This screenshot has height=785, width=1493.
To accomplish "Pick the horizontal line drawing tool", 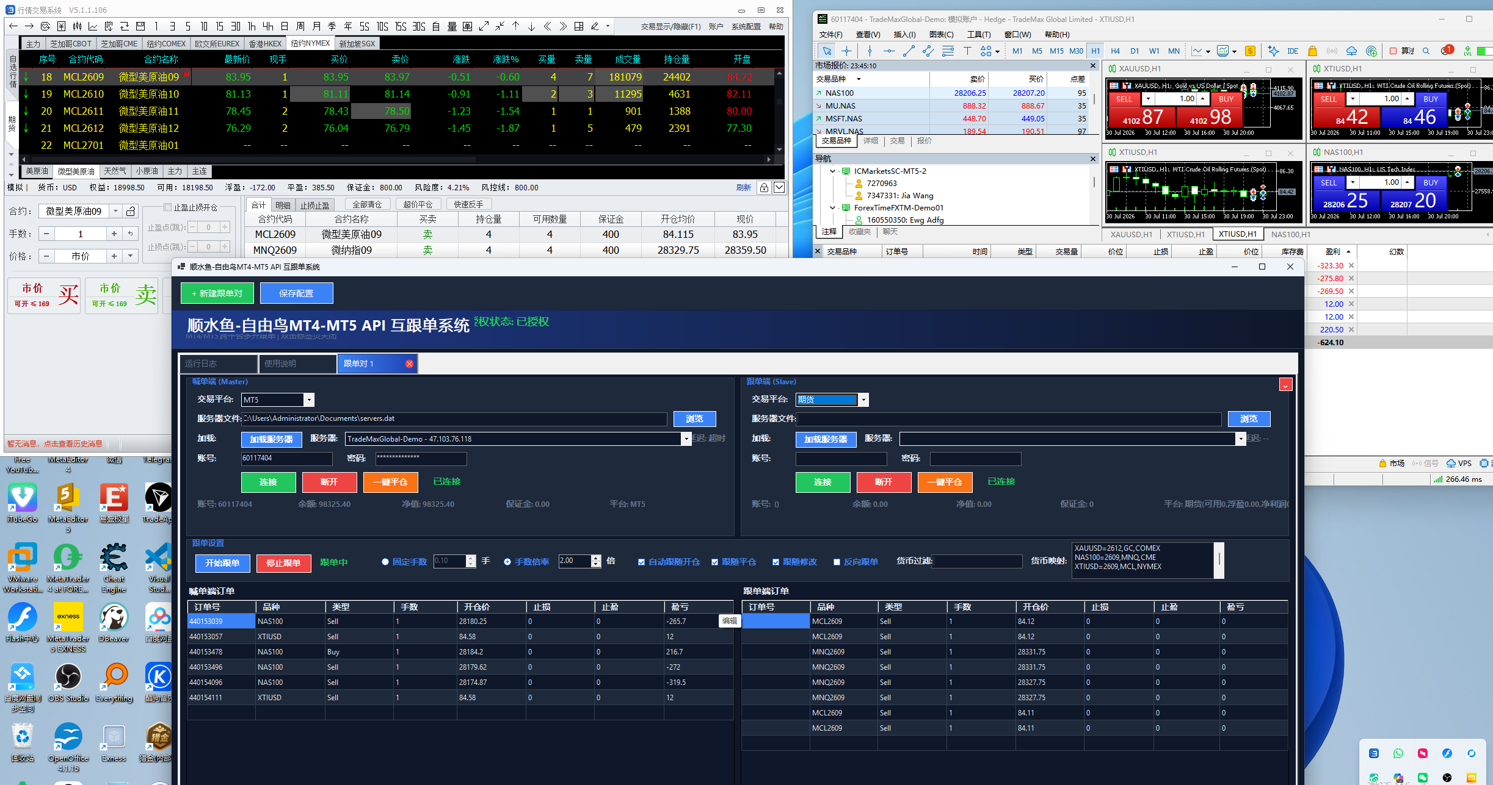I will point(889,51).
